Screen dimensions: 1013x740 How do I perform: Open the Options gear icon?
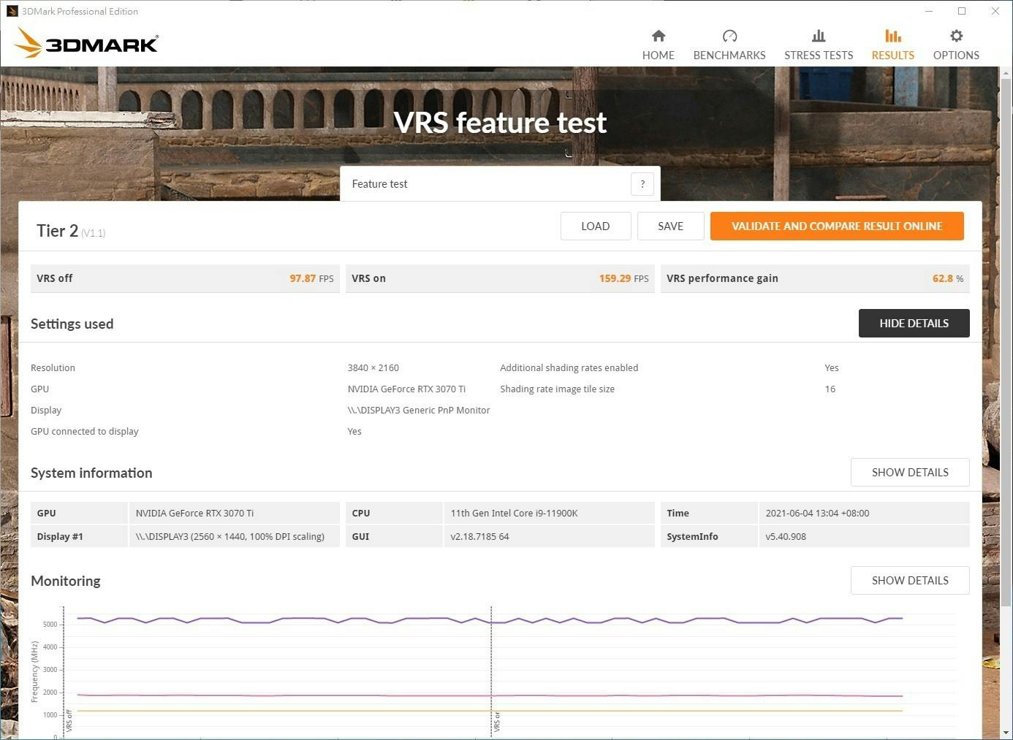pyautogui.click(x=956, y=36)
